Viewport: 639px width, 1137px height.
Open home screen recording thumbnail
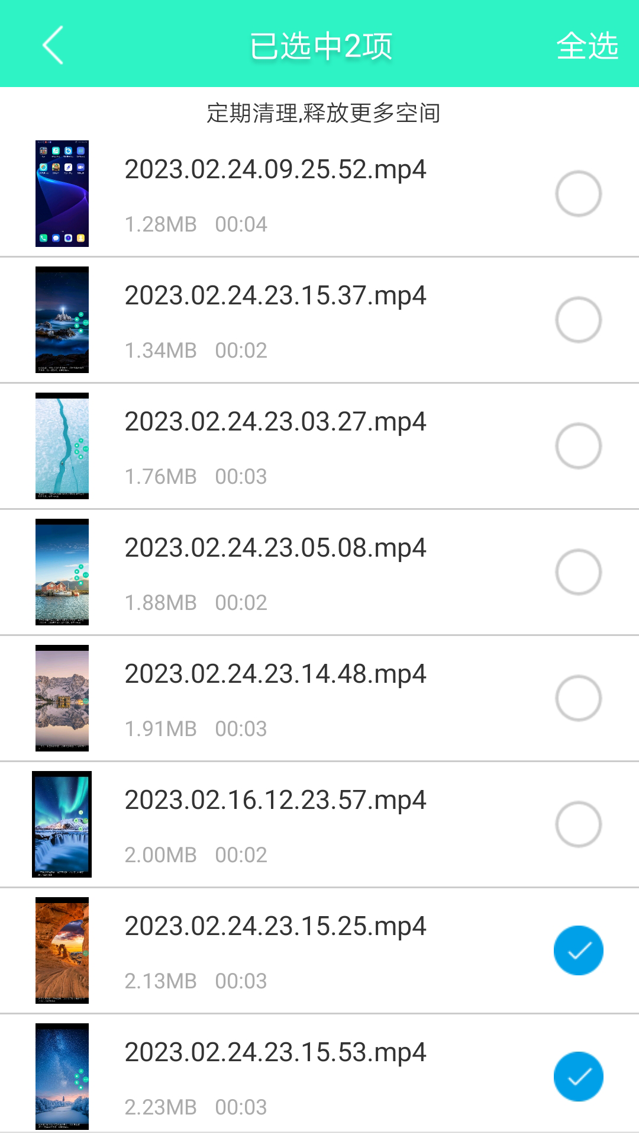coord(62,194)
